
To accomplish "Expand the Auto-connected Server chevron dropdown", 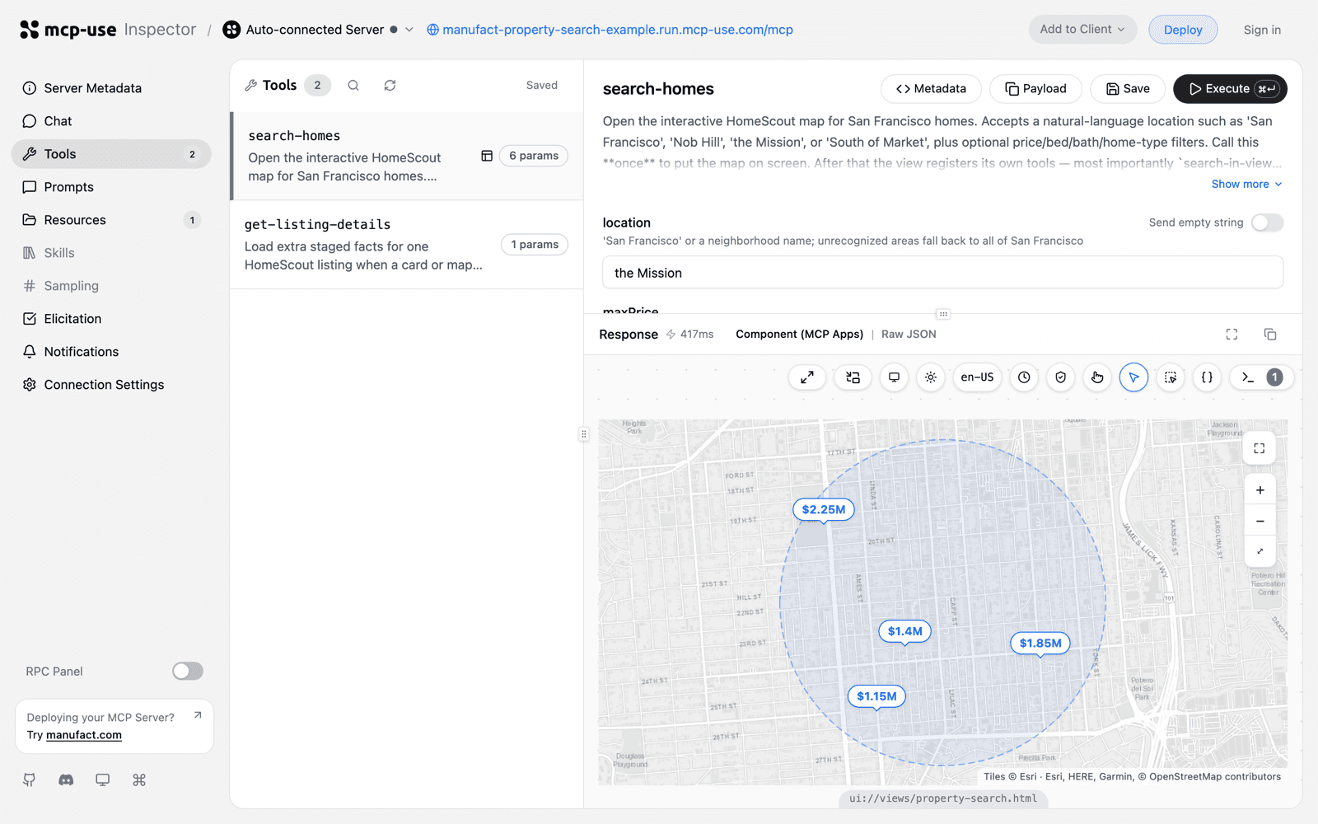I will click(409, 30).
